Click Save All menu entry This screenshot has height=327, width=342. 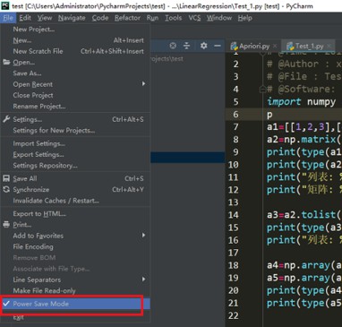[74, 178]
